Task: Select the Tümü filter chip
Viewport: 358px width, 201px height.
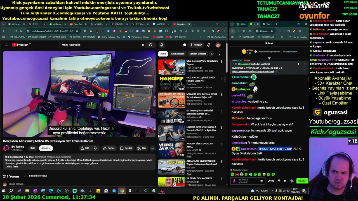Action: click(163, 54)
